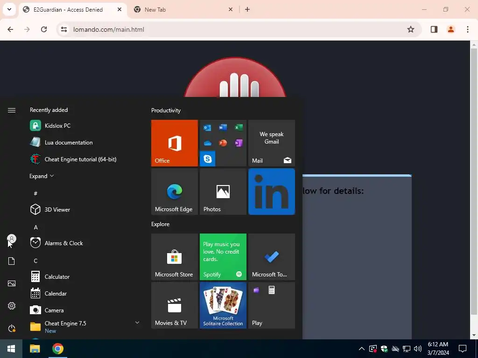
Task: Open the Play folder tile
Action: (x=272, y=305)
